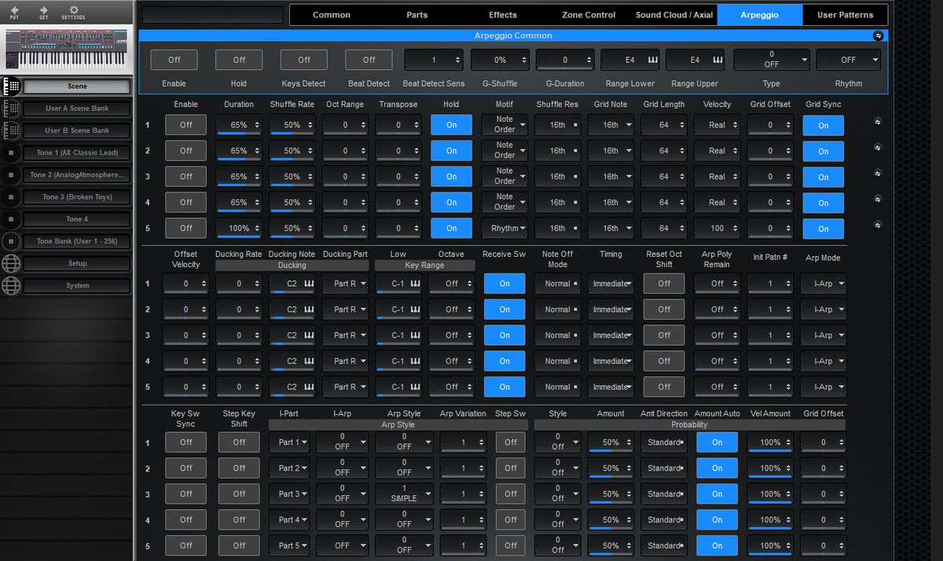Switch to the Common tab

332,15
